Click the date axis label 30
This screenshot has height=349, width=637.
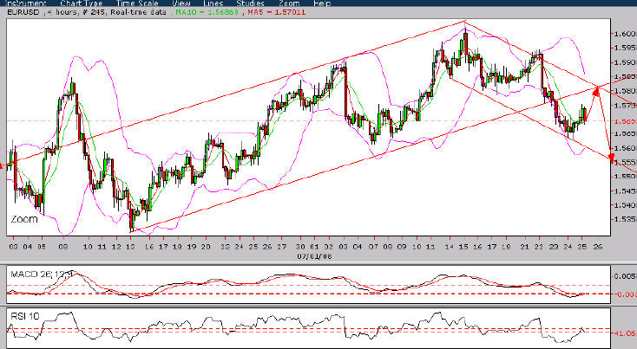pyautogui.click(x=300, y=247)
